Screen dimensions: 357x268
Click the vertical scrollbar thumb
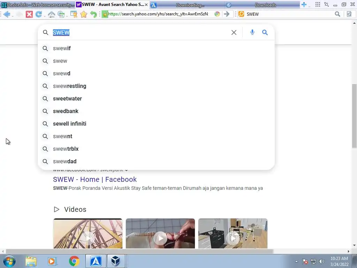354,116
